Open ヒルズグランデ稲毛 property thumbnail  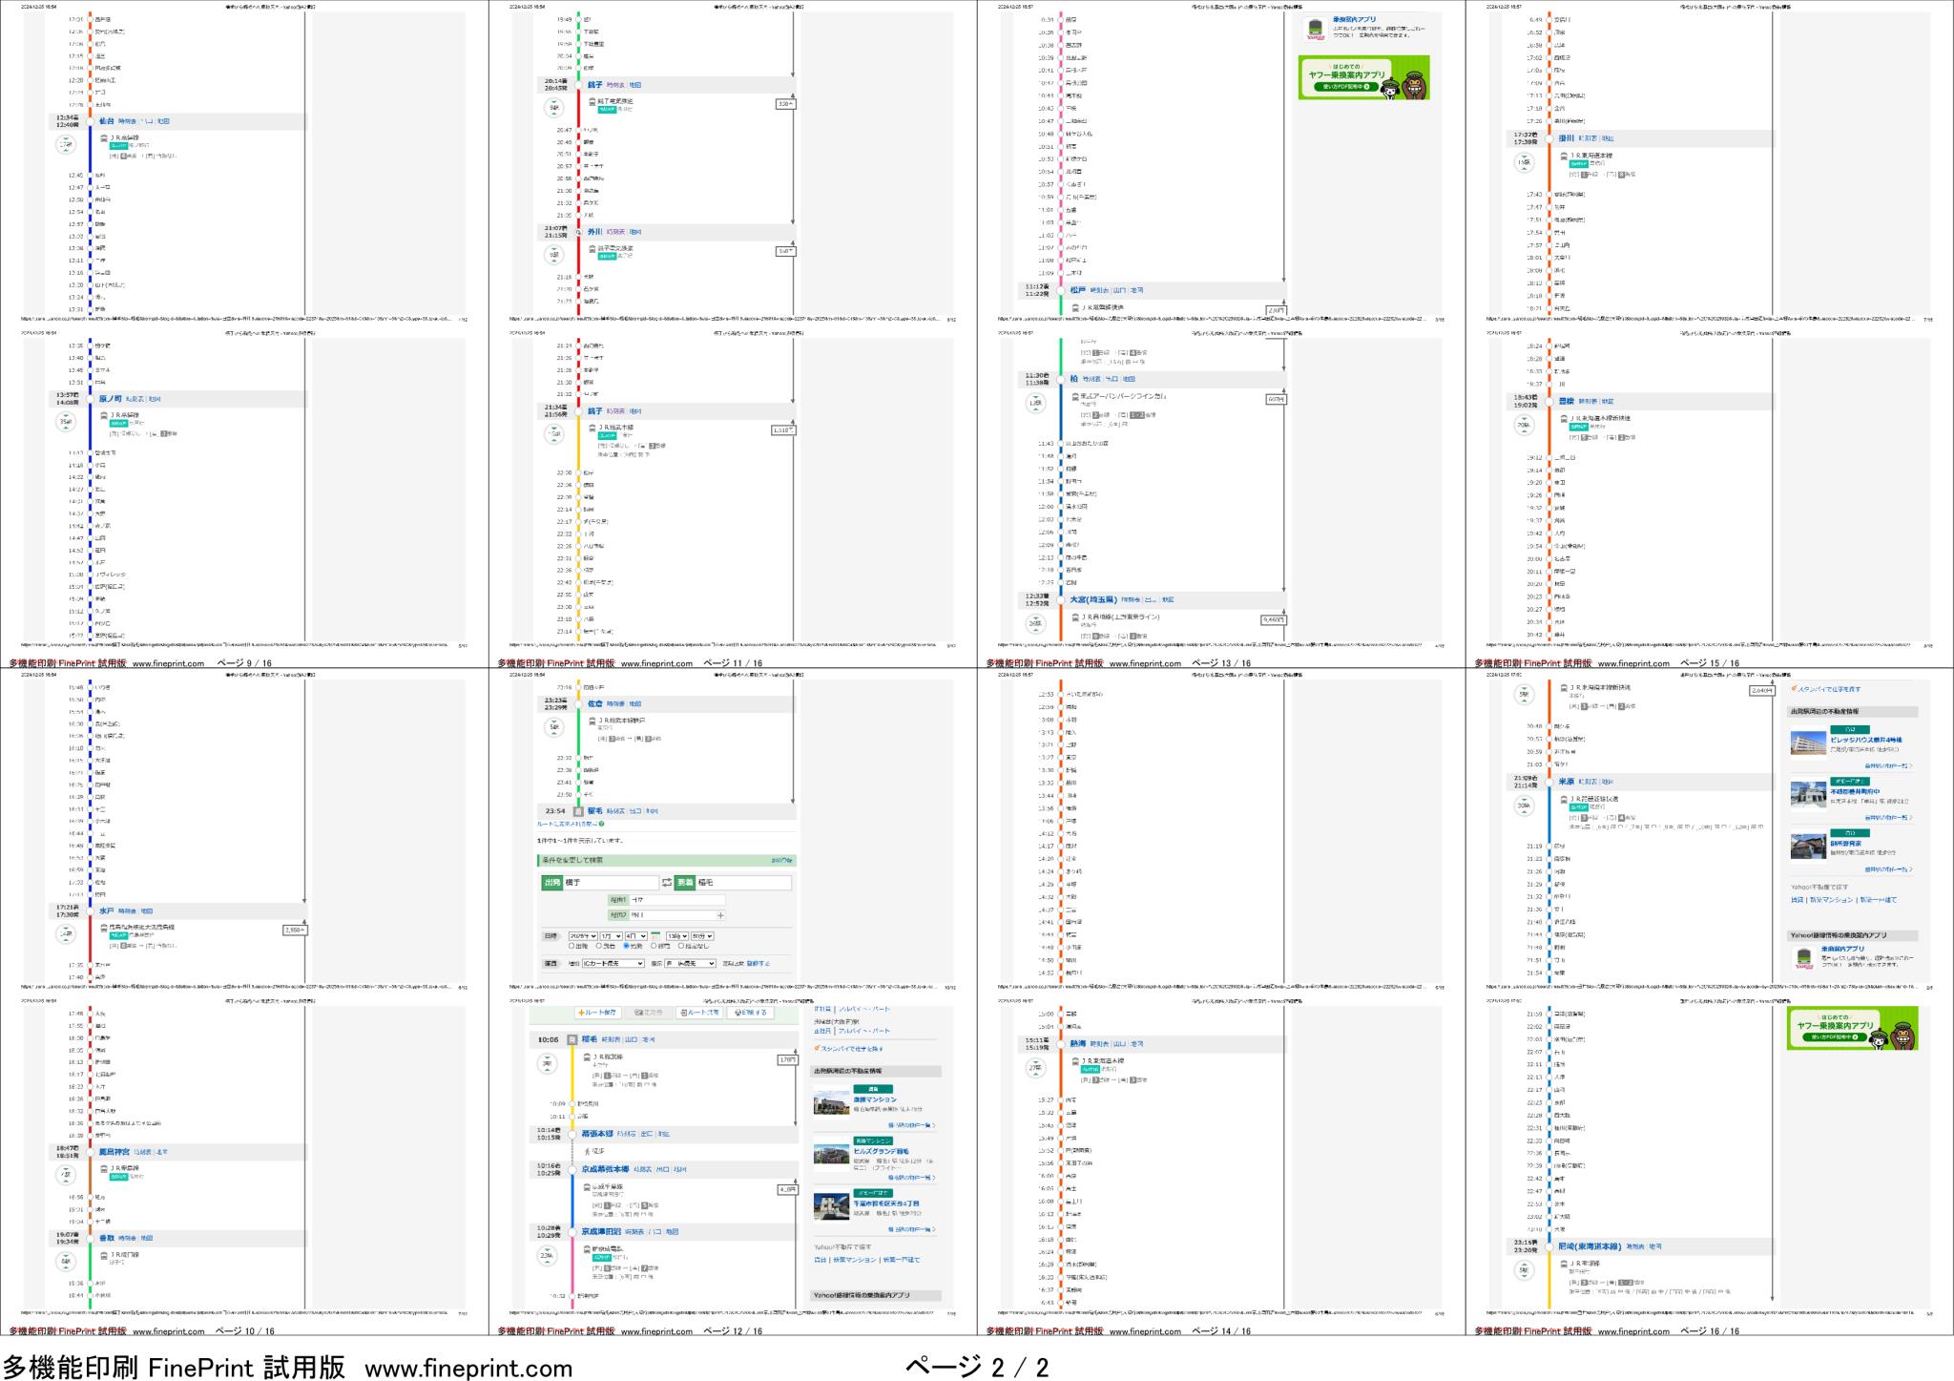click(x=831, y=1154)
